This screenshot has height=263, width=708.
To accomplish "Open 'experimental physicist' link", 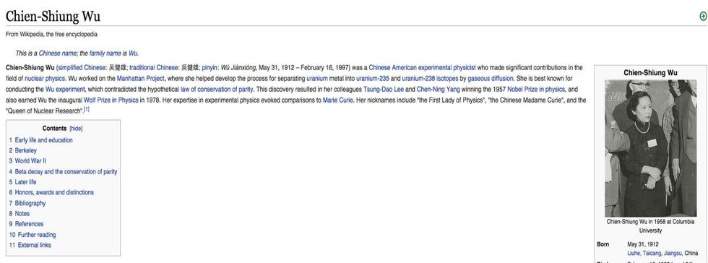I will tap(447, 68).
